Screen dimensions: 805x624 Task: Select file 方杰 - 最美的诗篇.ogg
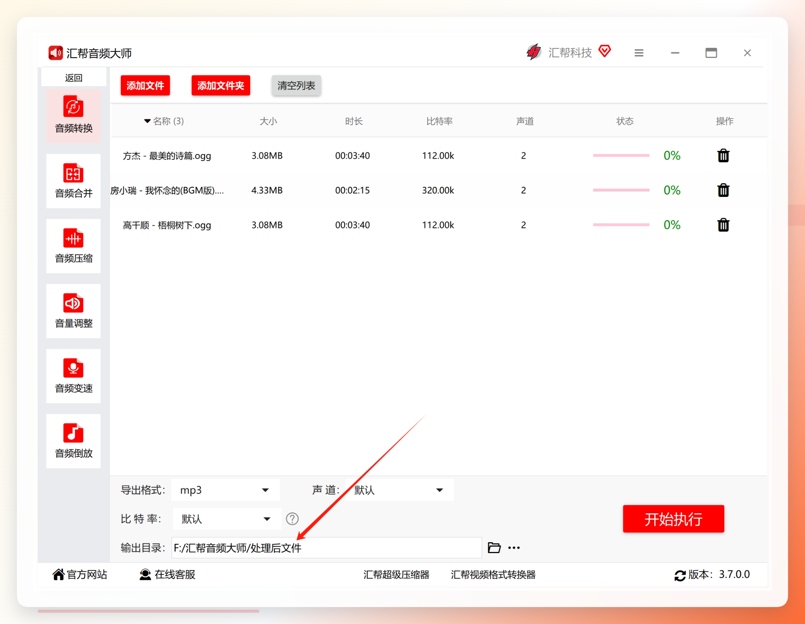pos(167,156)
